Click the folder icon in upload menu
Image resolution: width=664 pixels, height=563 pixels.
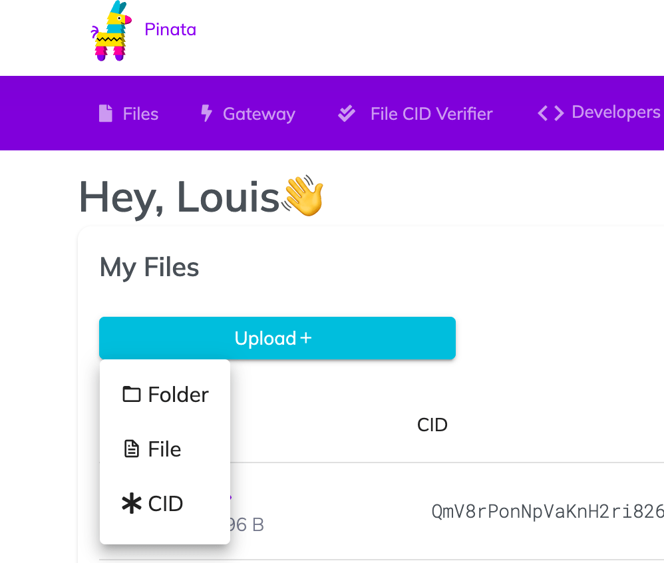(131, 394)
